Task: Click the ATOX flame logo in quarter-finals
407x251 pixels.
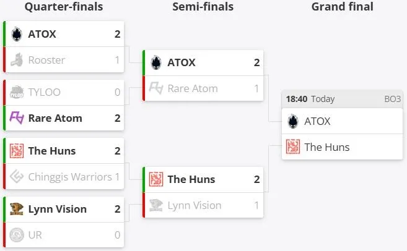Action: tap(17, 34)
